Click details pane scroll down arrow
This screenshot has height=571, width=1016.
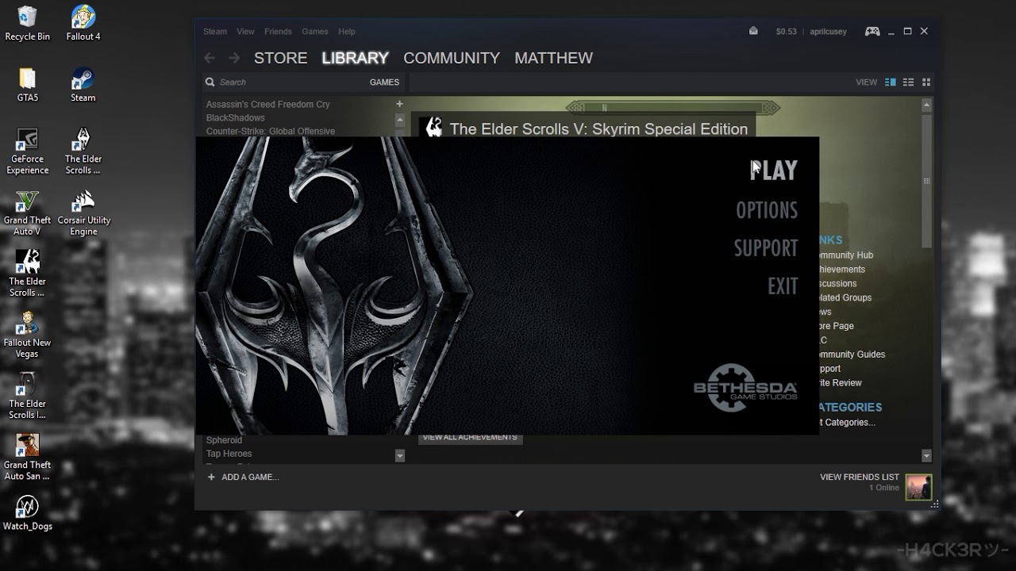click(926, 456)
